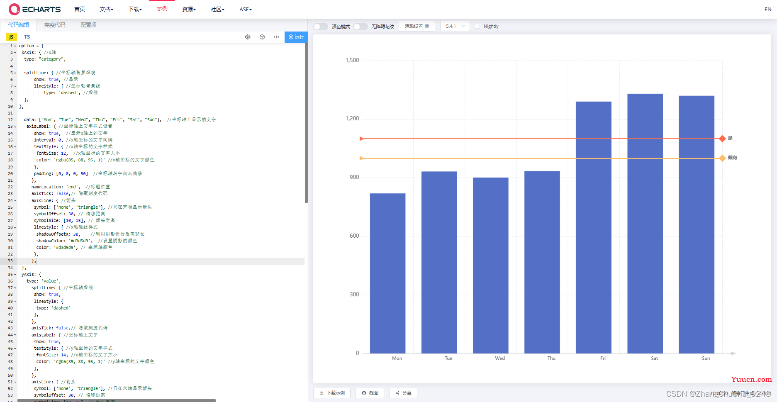Click the Tue bar in chart
The image size is (777, 402).
coord(439,262)
